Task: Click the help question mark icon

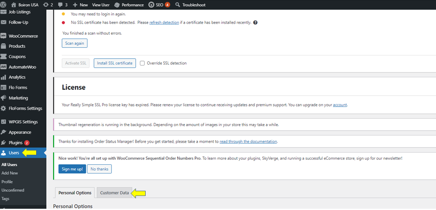Action: click(255, 22)
